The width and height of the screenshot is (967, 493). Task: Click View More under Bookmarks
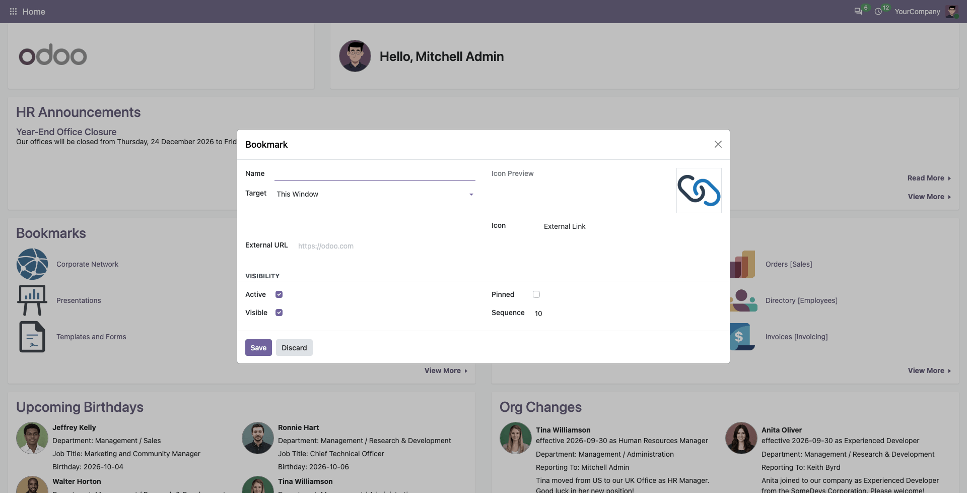[x=446, y=371]
